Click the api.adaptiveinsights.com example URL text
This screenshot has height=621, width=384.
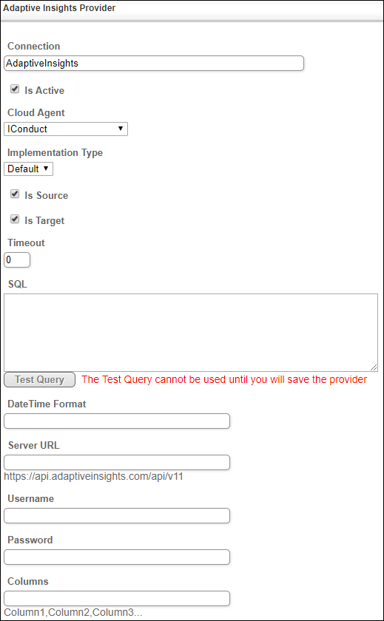93,476
